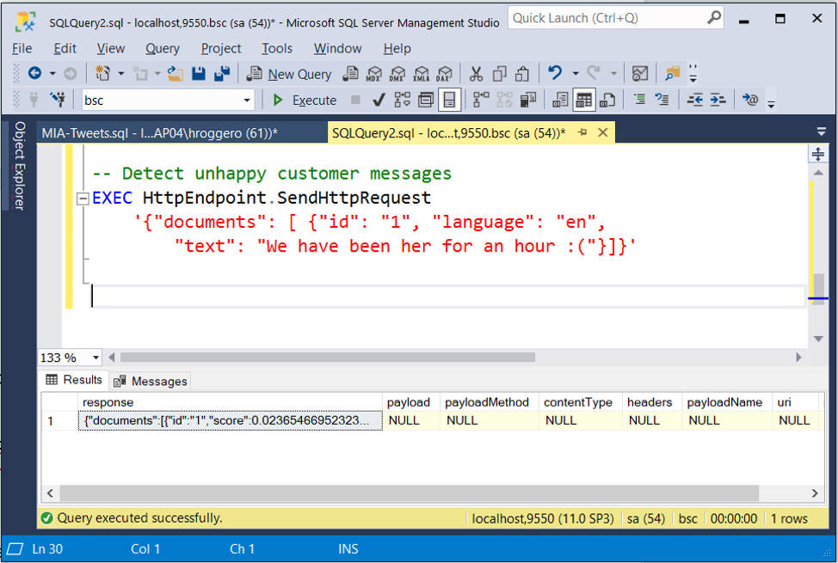Click the Undo arrow icon
838x563 pixels.
point(555,73)
